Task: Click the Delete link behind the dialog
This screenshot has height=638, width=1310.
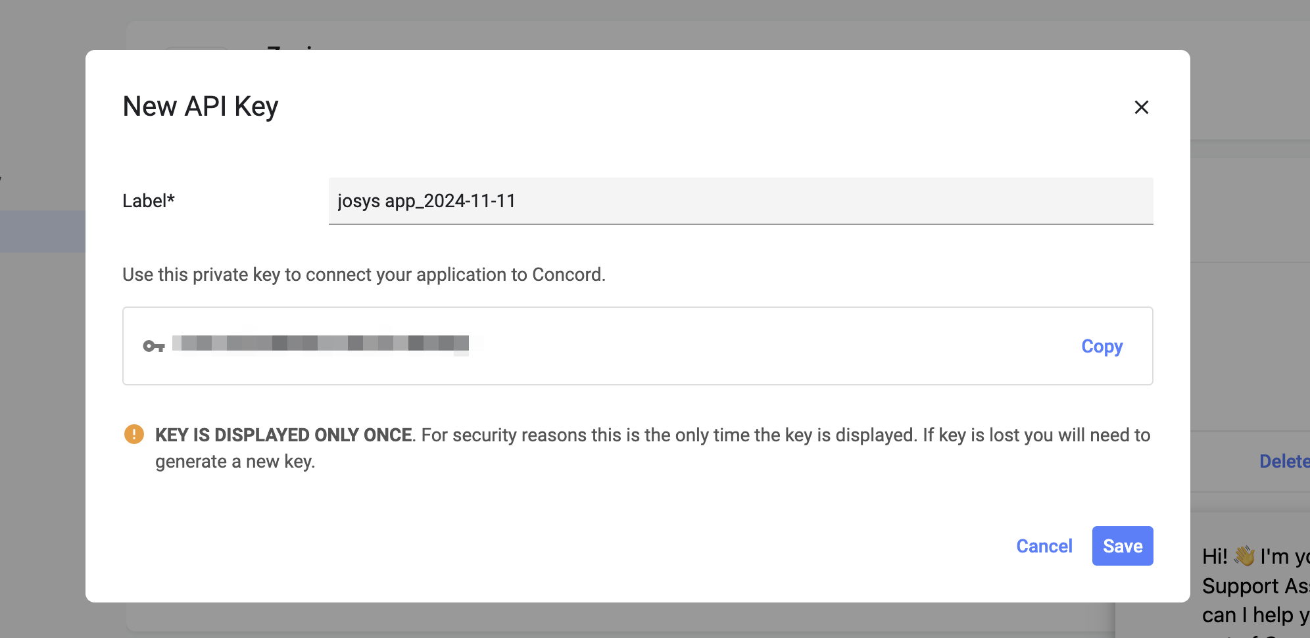Action: pyautogui.click(x=1283, y=461)
